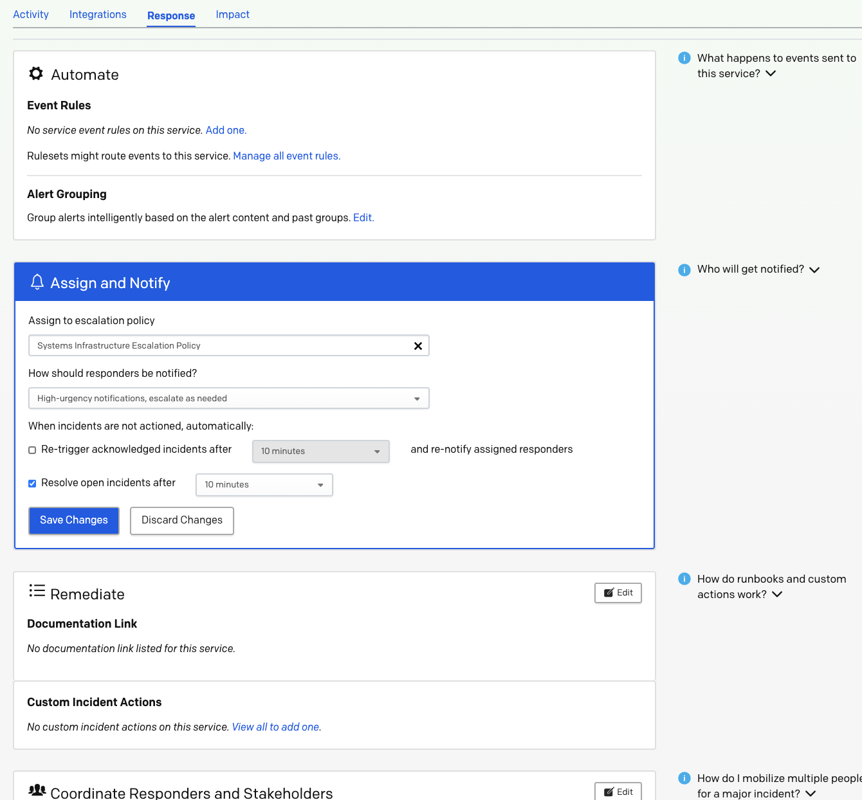Click Edit button in Coordinate Responders section
The height and width of the screenshot is (800, 862).
pyautogui.click(x=618, y=791)
